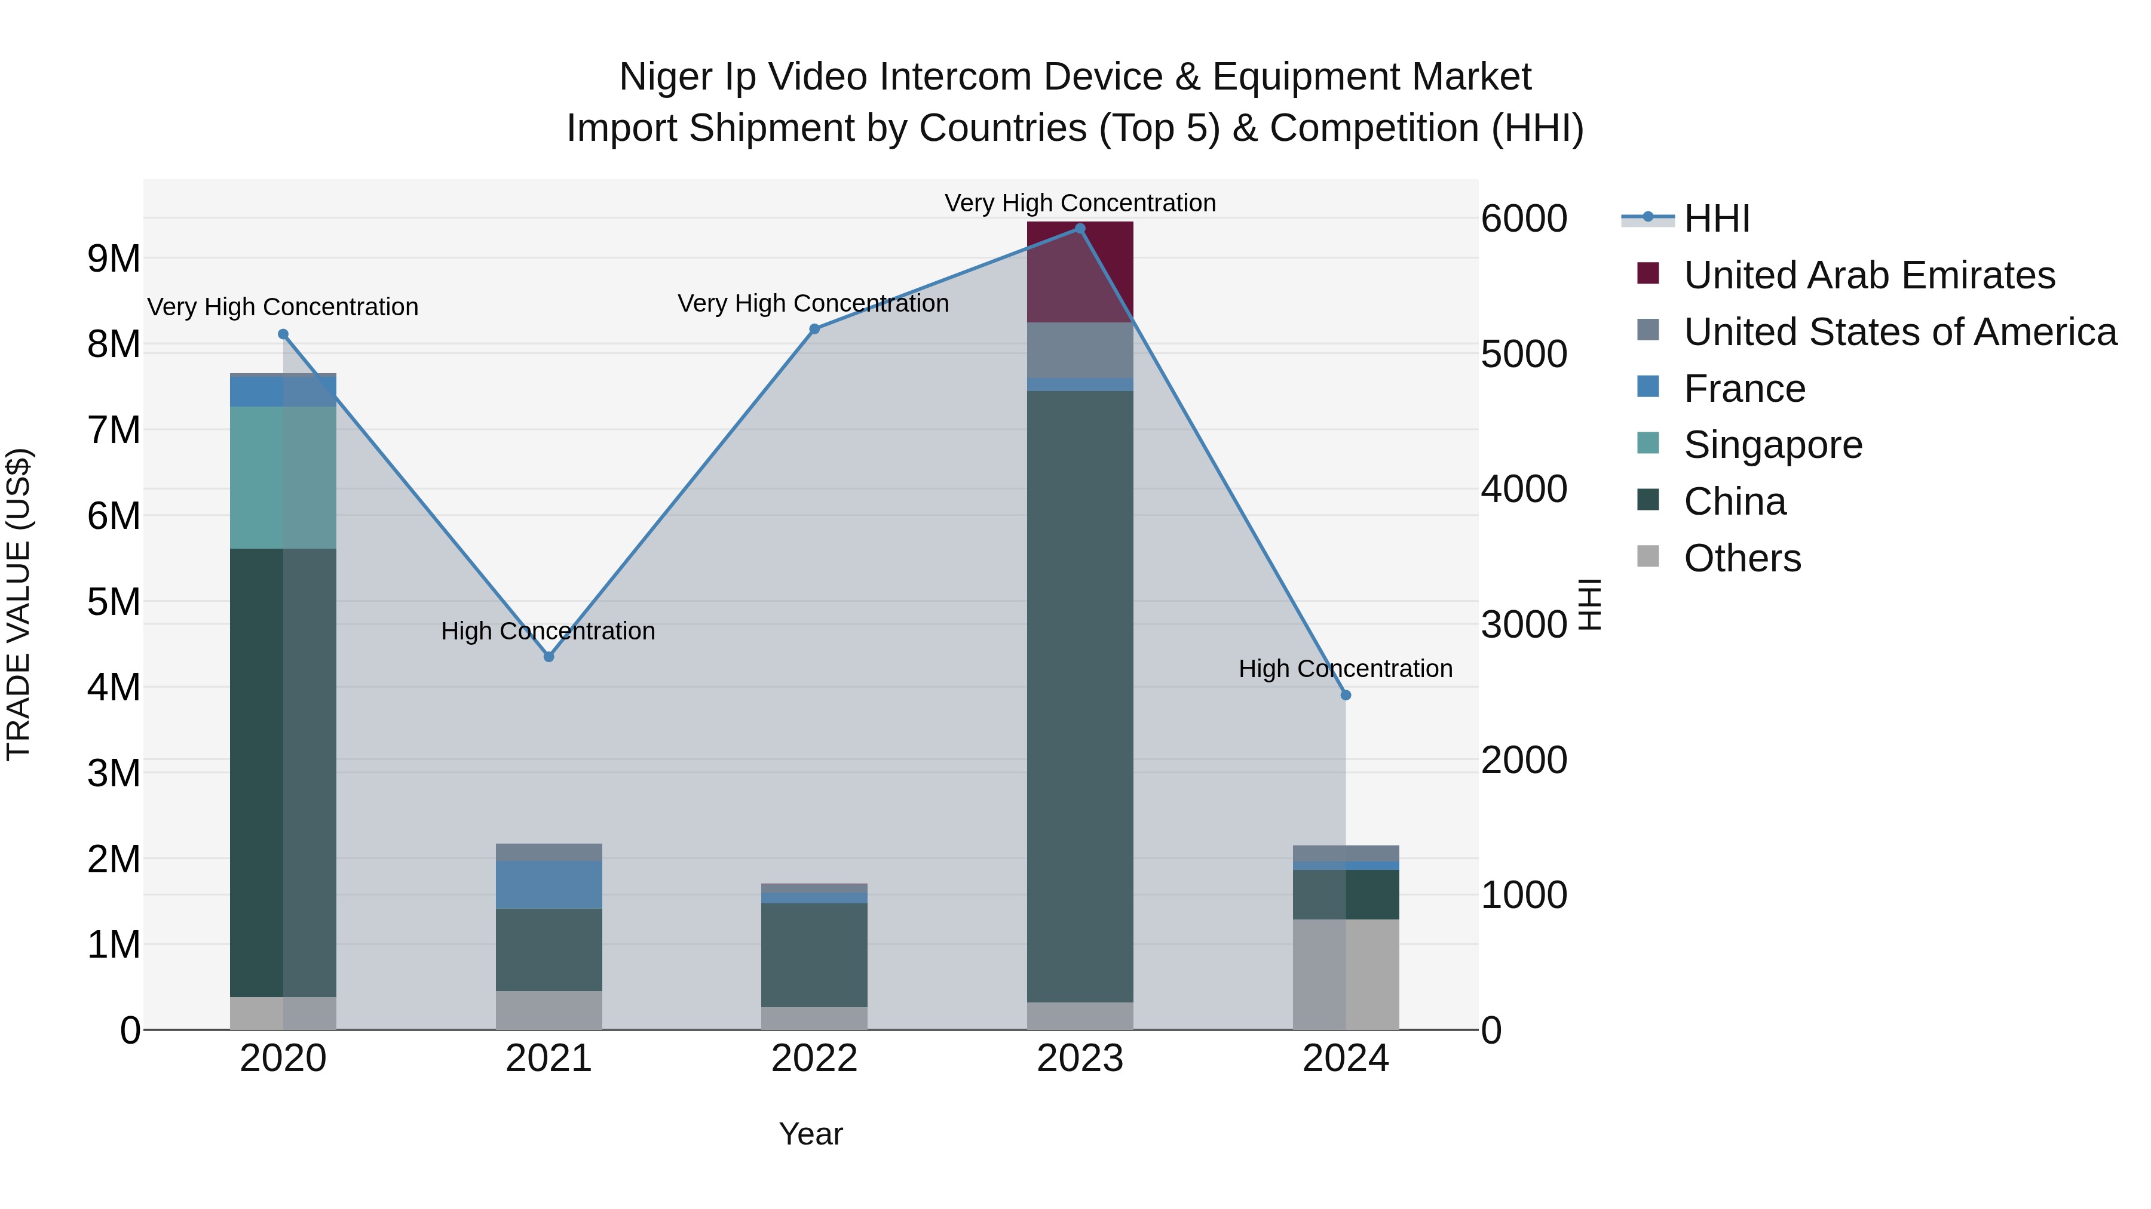Click the China legend color swatch
2151x1209 pixels.
click(x=1649, y=500)
